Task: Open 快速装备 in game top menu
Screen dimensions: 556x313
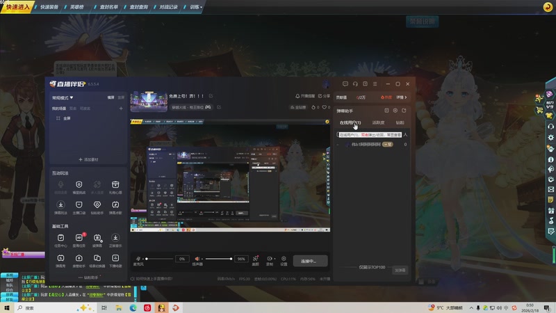Action: [49, 7]
